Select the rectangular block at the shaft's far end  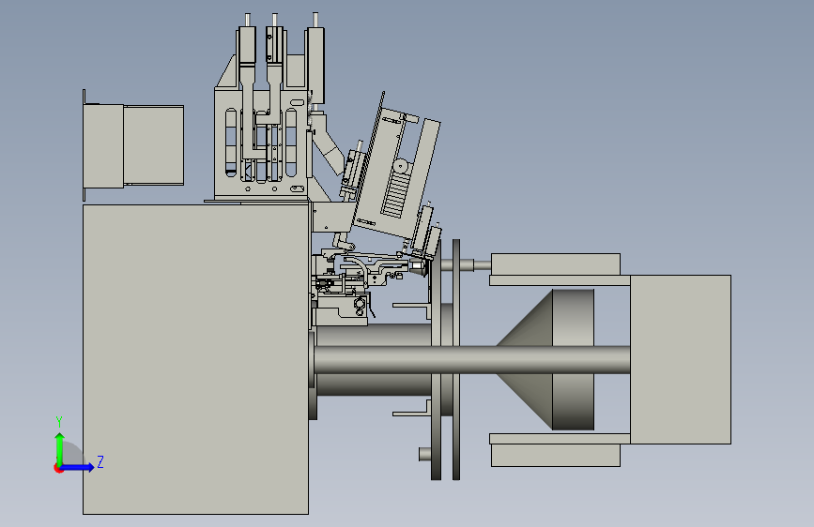point(681,359)
